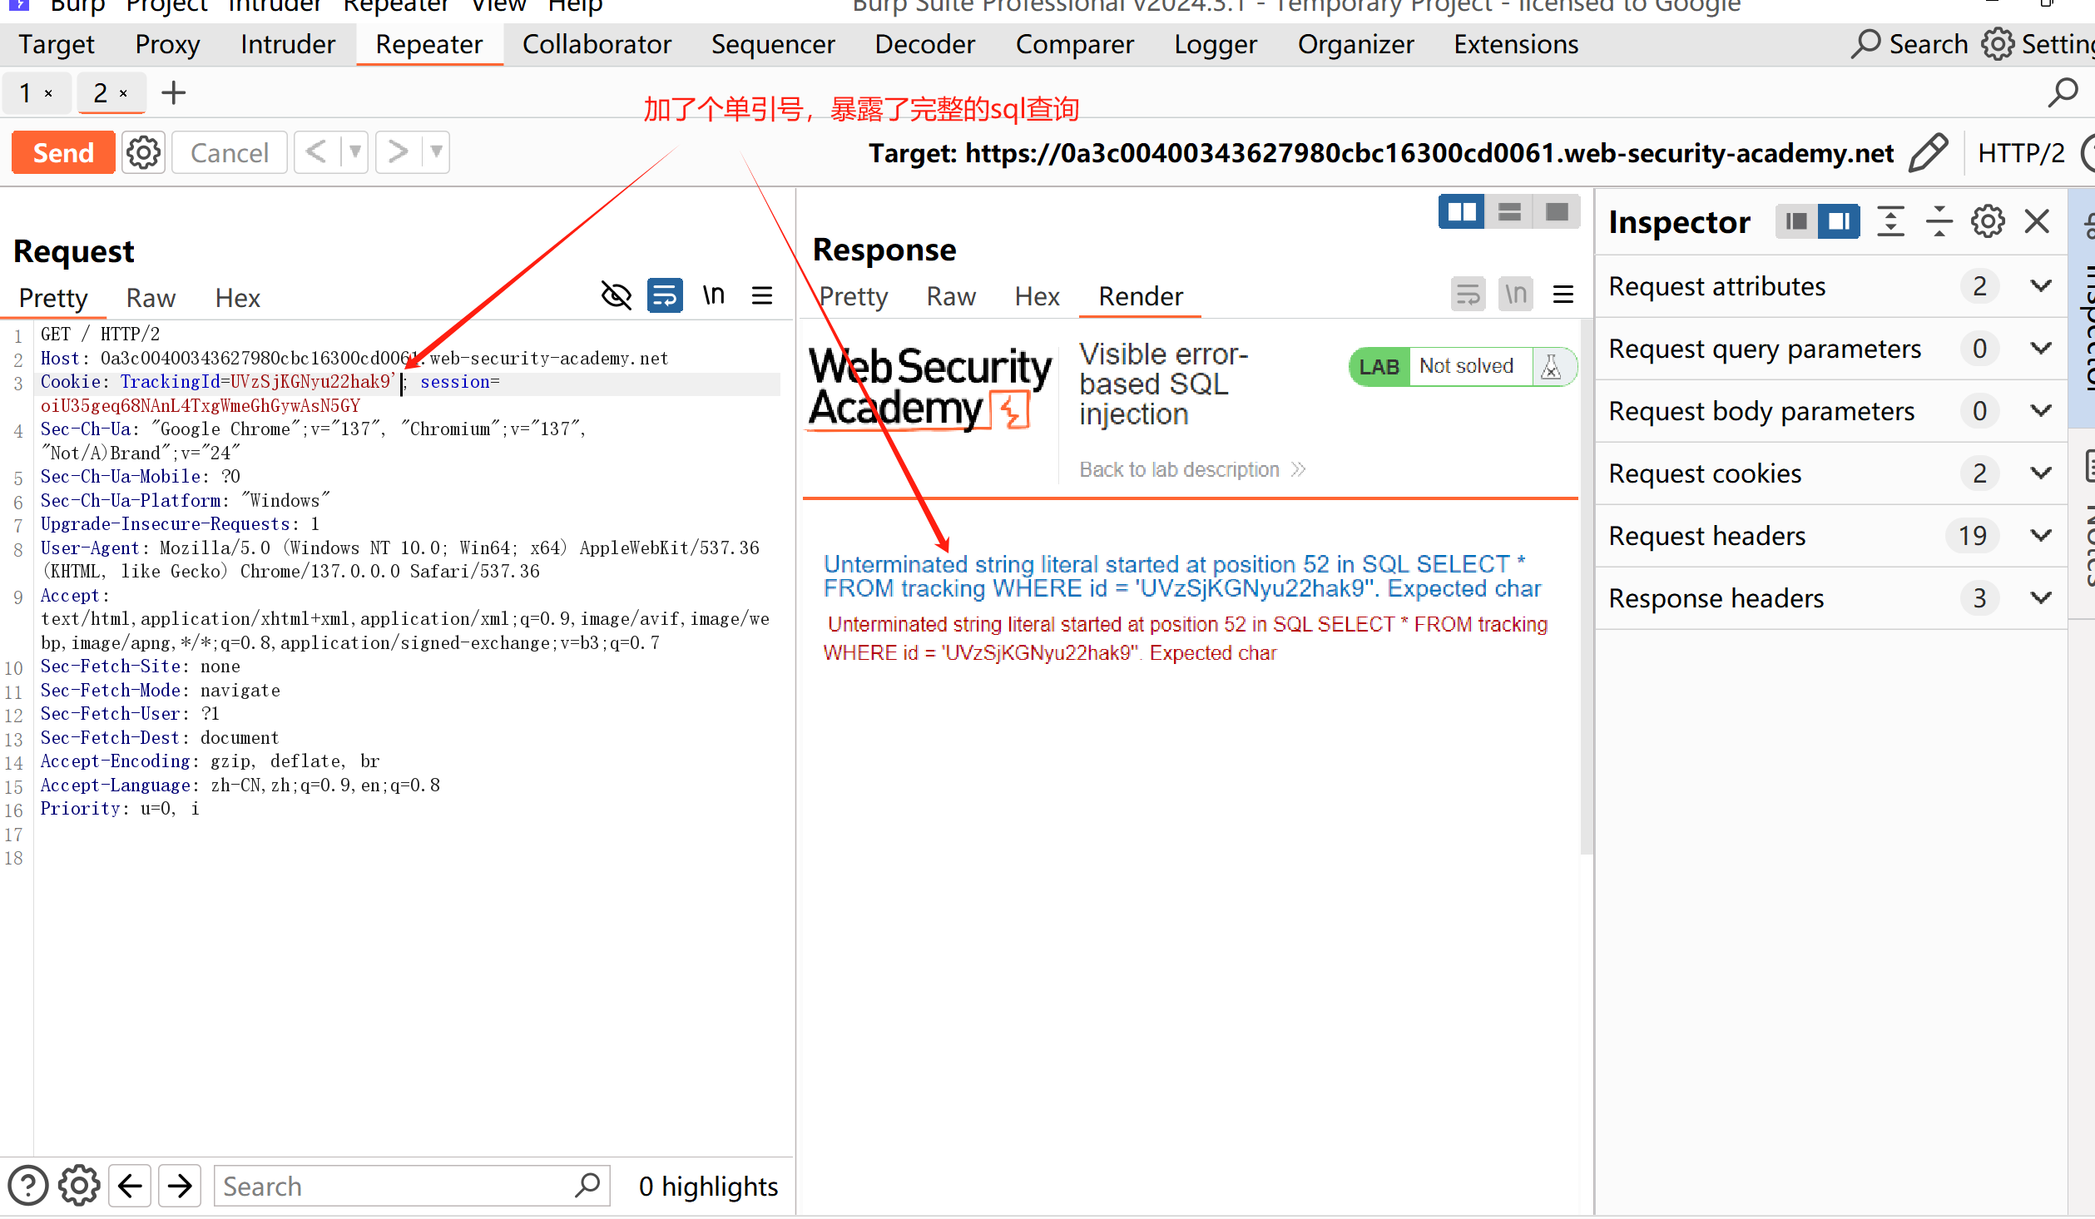Switch Response view to Raw tab
The image size is (2095, 1219).
[x=951, y=297]
